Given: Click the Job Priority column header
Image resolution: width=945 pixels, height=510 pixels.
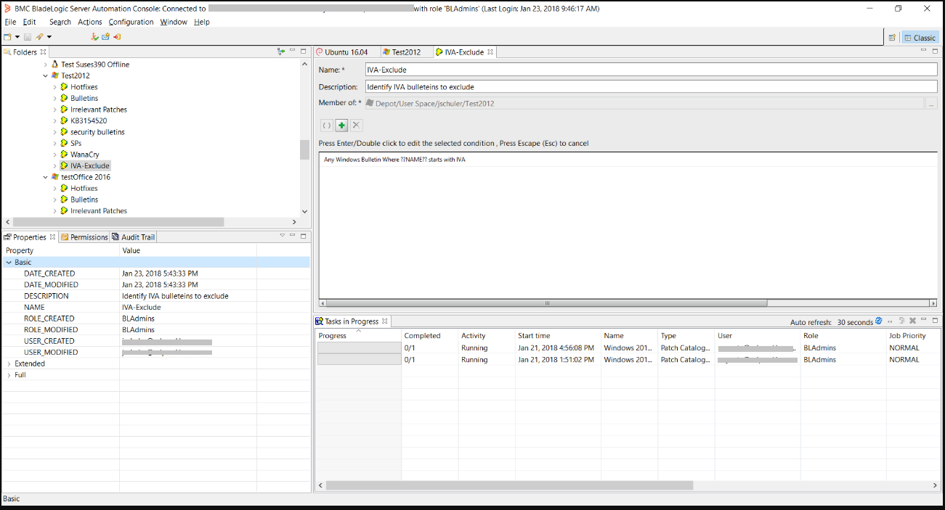Looking at the screenshot, I should click(x=914, y=336).
